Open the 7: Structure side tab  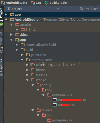1,40
